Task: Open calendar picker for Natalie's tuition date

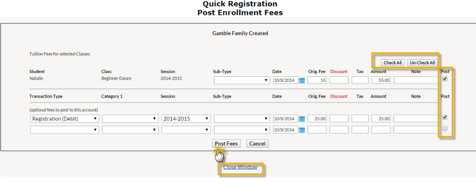Action: click(302, 81)
